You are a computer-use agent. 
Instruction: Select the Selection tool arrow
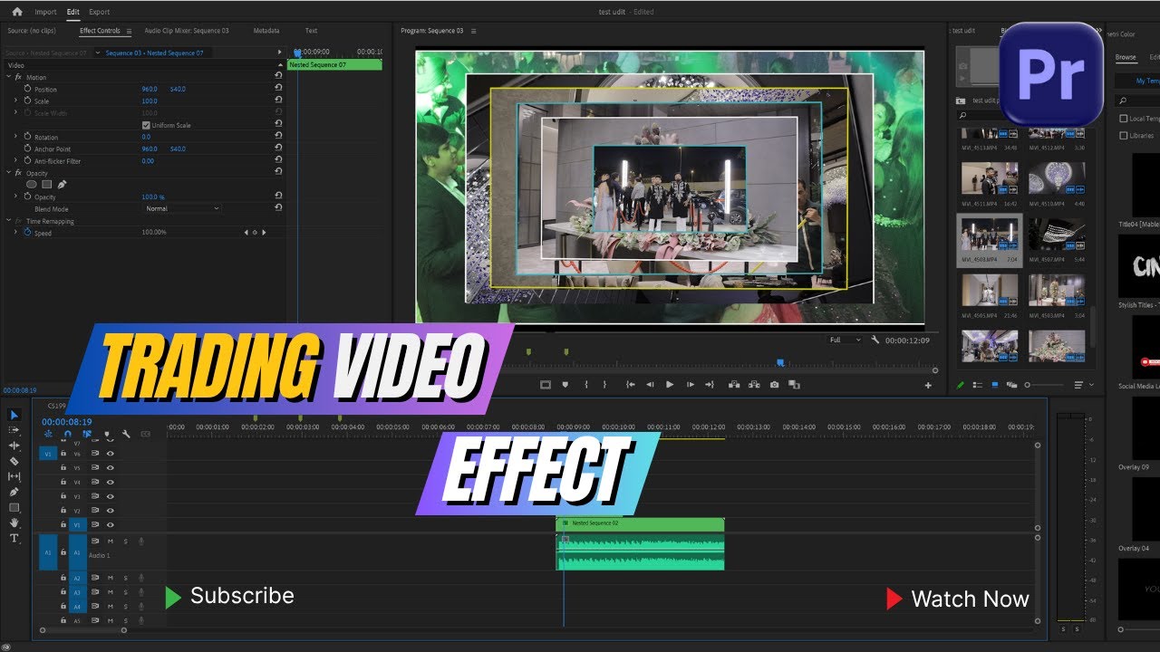(x=14, y=415)
